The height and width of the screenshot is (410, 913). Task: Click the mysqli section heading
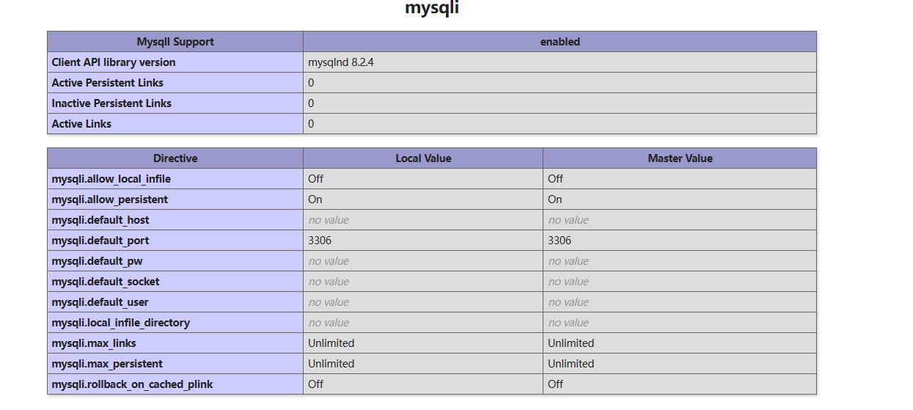(x=432, y=9)
